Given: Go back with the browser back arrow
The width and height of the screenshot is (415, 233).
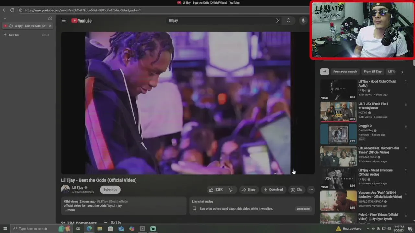Looking at the screenshot, I should [4, 10].
